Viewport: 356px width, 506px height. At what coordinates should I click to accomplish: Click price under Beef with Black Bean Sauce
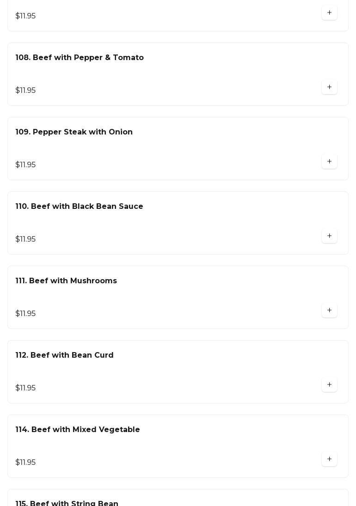pyautogui.click(x=25, y=239)
